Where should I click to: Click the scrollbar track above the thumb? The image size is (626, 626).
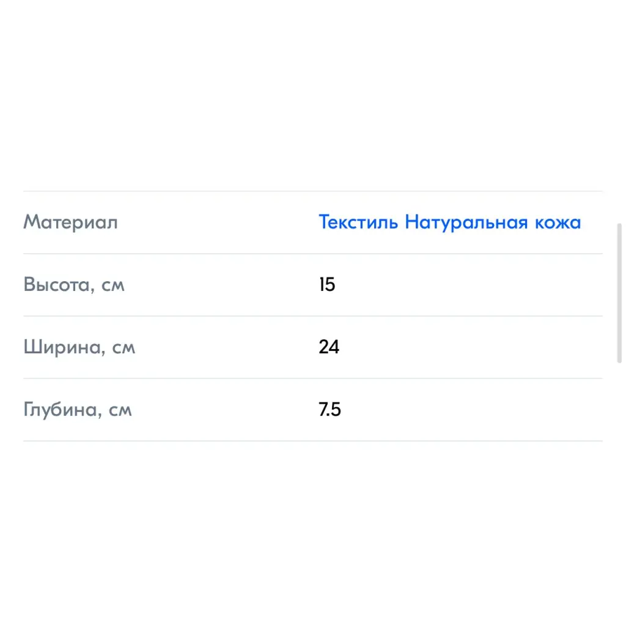[x=619, y=112]
